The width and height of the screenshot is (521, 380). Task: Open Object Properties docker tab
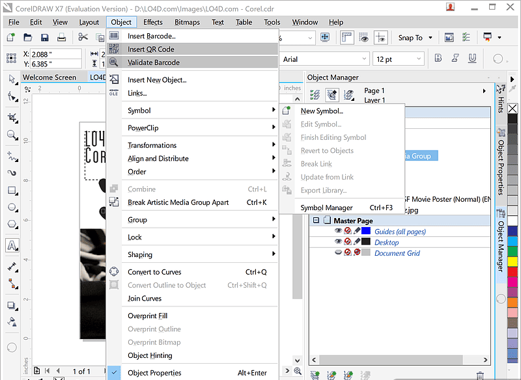point(501,163)
